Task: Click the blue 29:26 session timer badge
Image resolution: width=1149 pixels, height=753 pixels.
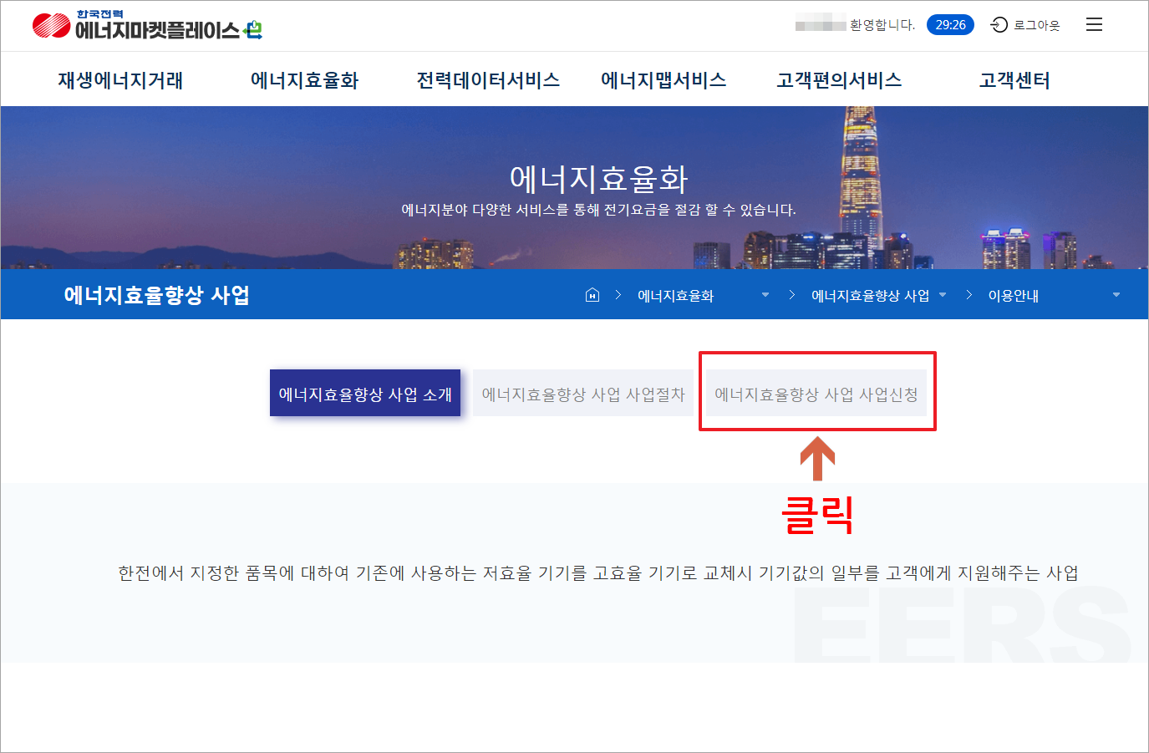Action: [950, 24]
